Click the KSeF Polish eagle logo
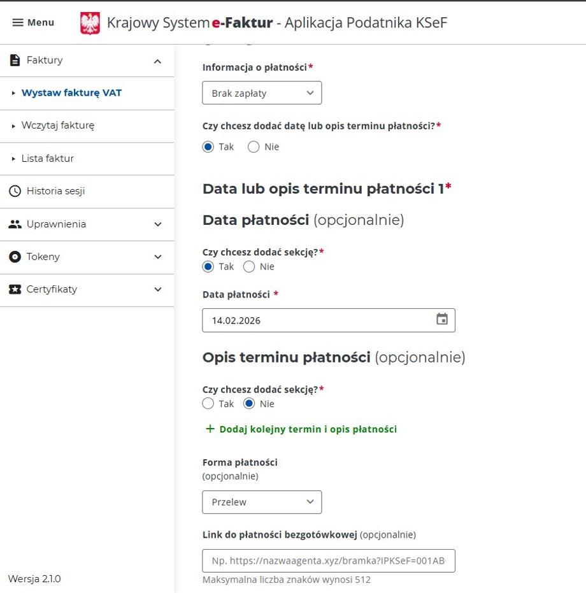The image size is (586, 593). 91,23
